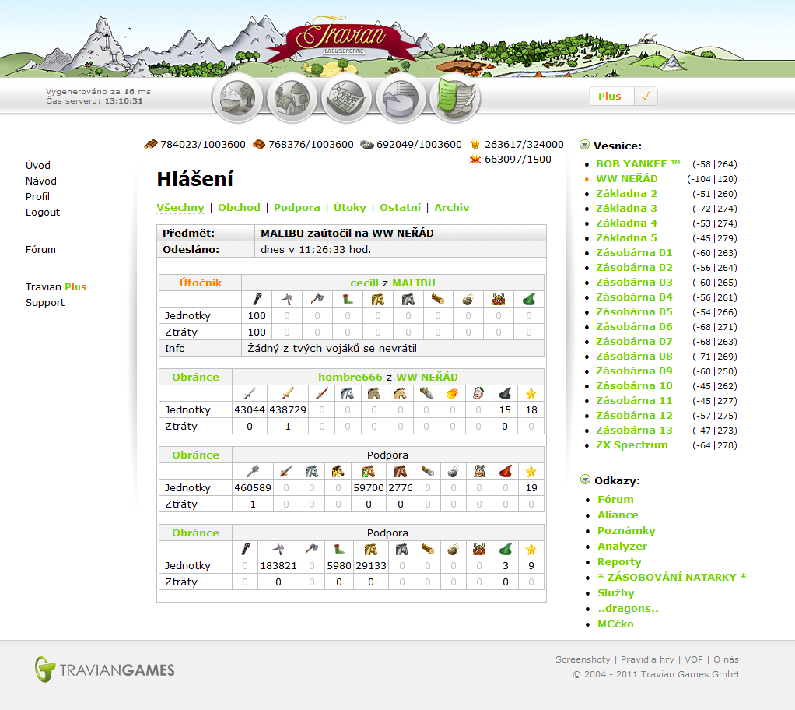Image resolution: width=795 pixels, height=710 pixels.
Task: Show the Všechny reports tab
Action: tap(180, 208)
